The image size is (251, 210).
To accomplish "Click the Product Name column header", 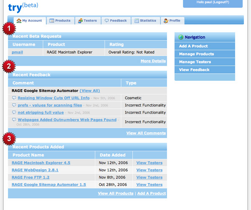I will click(51, 155).
